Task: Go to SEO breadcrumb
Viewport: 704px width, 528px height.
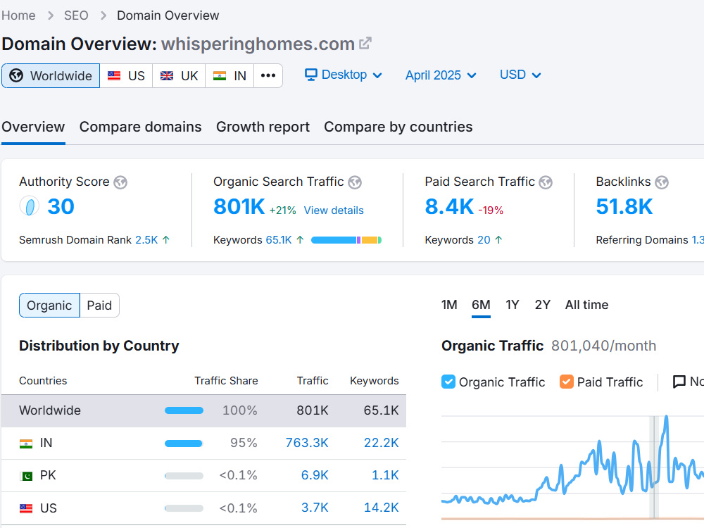Action: click(x=76, y=15)
